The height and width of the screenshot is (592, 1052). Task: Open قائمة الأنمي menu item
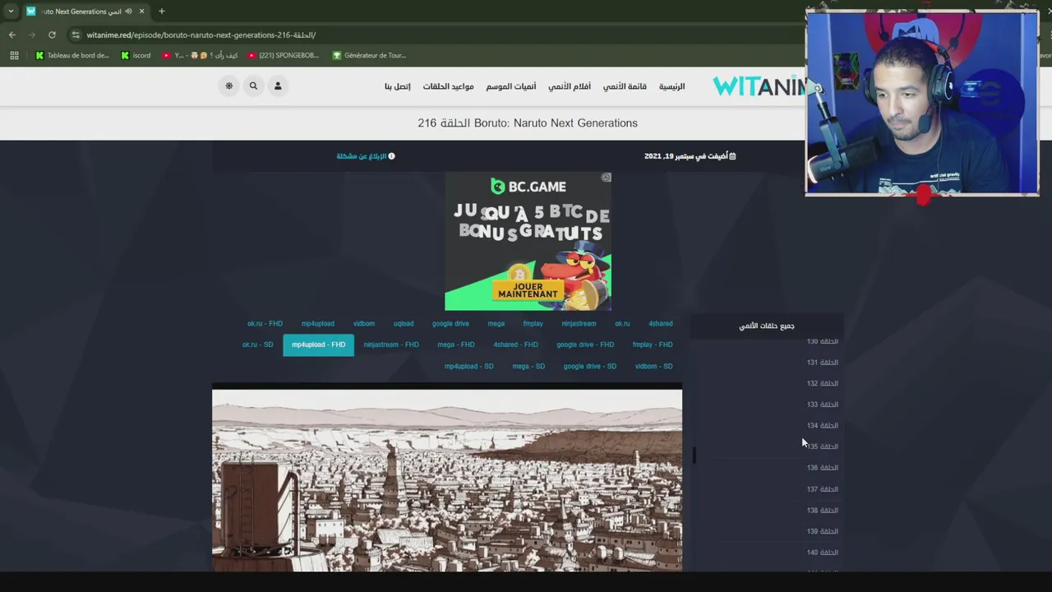625,86
